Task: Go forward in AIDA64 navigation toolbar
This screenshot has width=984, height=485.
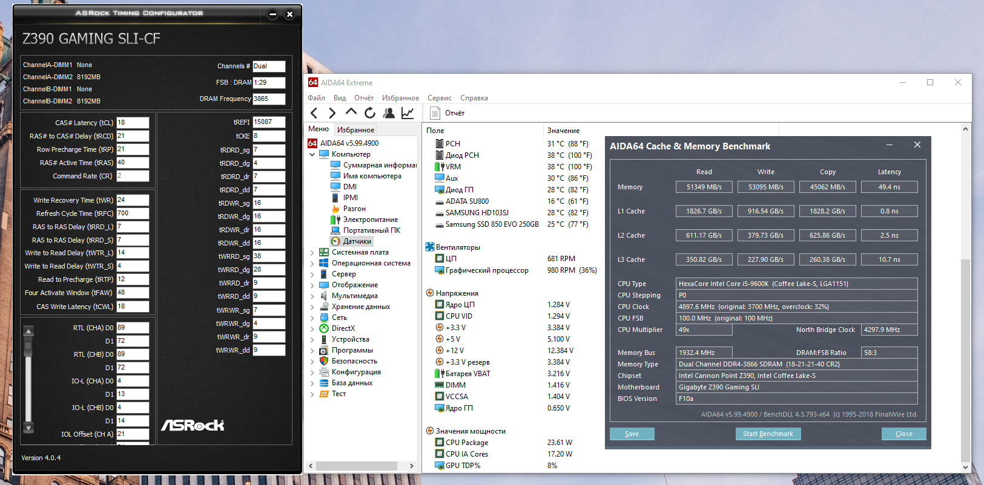Action: point(332,113)
